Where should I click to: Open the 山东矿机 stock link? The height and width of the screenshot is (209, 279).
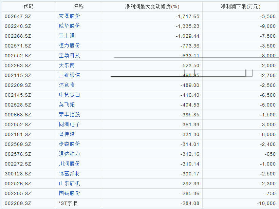[x=69, y=184]
